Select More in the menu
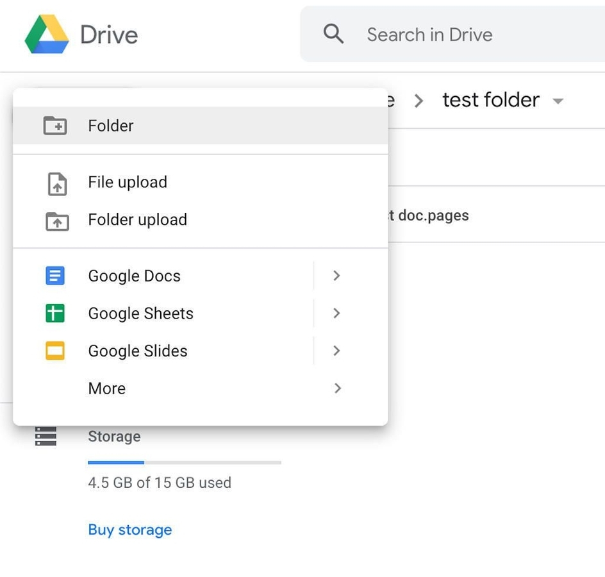The width and height of the screenshot is (605, 577). (x=106, y=389)
